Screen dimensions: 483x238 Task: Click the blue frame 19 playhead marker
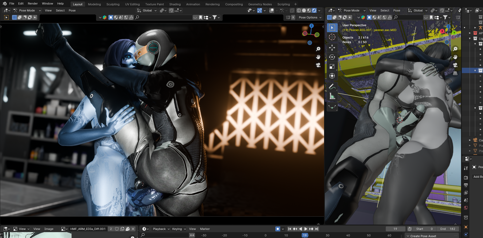point(305,235)
